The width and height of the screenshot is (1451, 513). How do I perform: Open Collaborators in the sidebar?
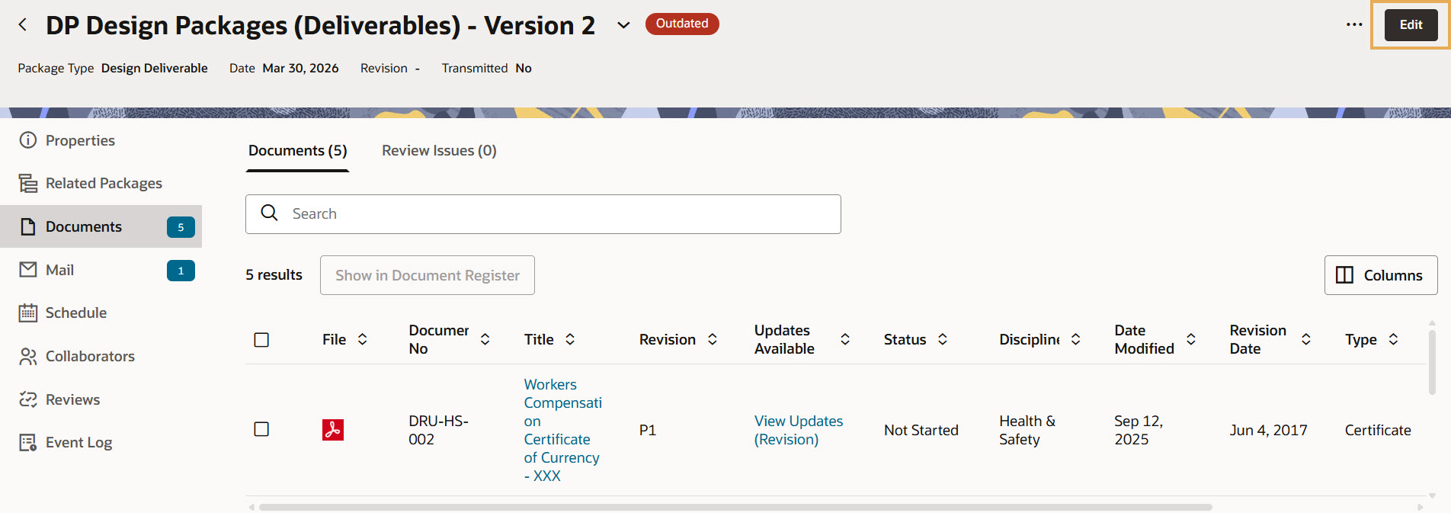90,357
